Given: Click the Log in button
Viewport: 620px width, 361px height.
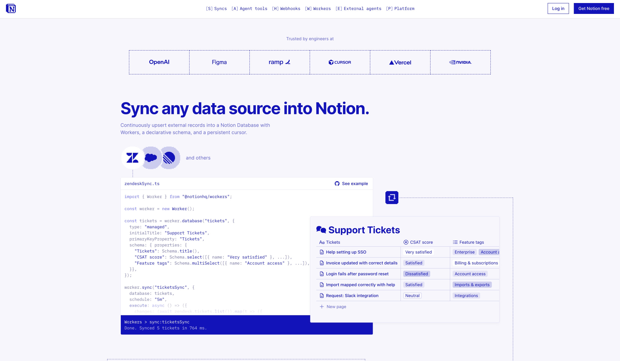Looking at the screenshot, I should (x=558, y=8).
